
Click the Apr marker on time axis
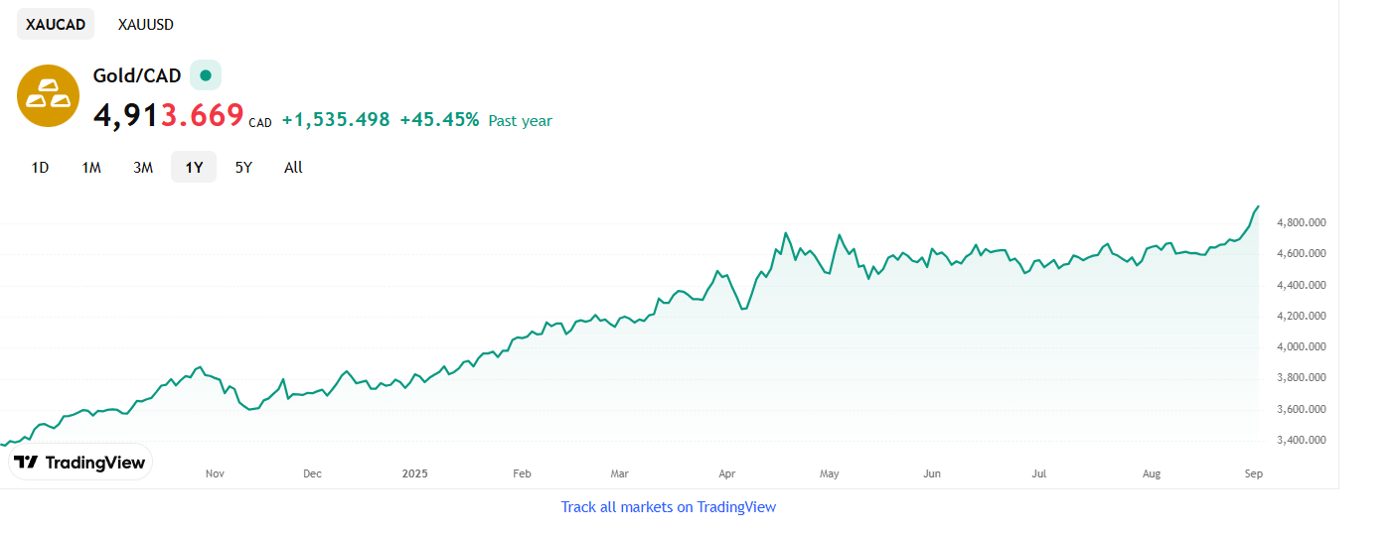[726, 474]
